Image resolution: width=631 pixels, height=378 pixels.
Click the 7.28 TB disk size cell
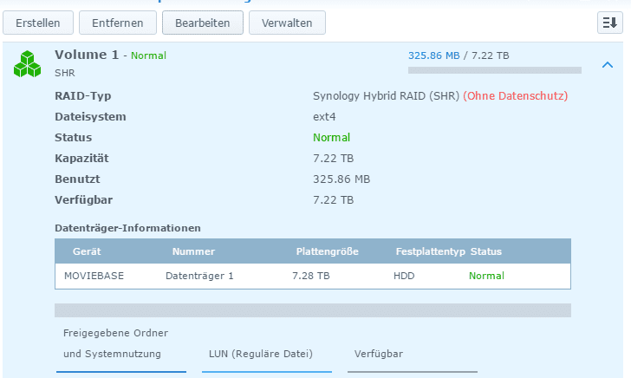click(310, 276)
